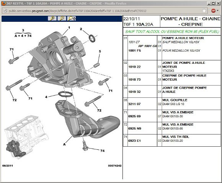222x183 pixels.
Task: Click MUL GOUPILLE description
Action: [175, 100]
